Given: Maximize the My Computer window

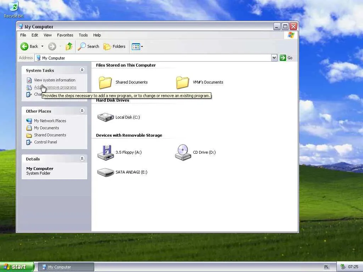Looking at the screenshot, I should click(x=285, y=26).
